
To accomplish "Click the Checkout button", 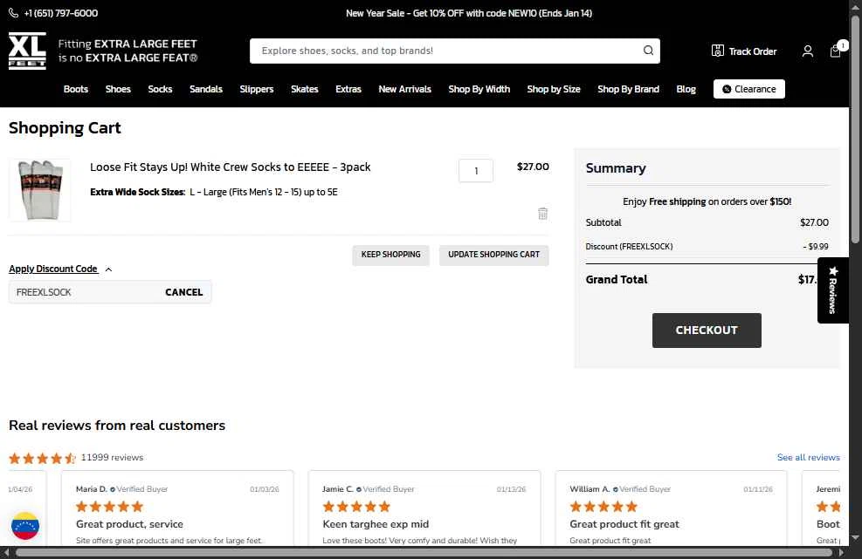I will pos(707,330).
